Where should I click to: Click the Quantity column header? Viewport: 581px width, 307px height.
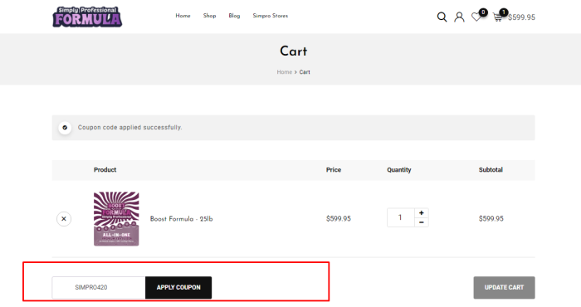[x=399, y=169]
